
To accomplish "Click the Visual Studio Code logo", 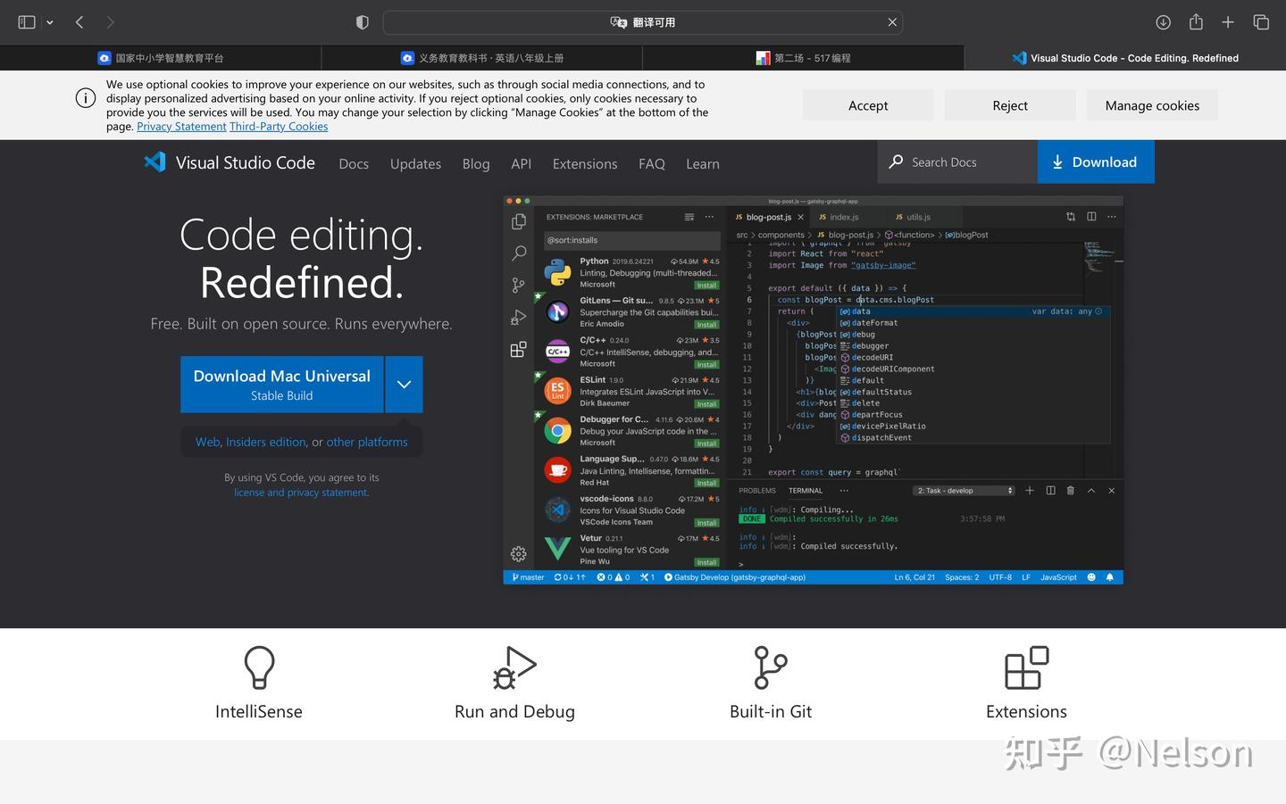I will (x=155, y=162).
